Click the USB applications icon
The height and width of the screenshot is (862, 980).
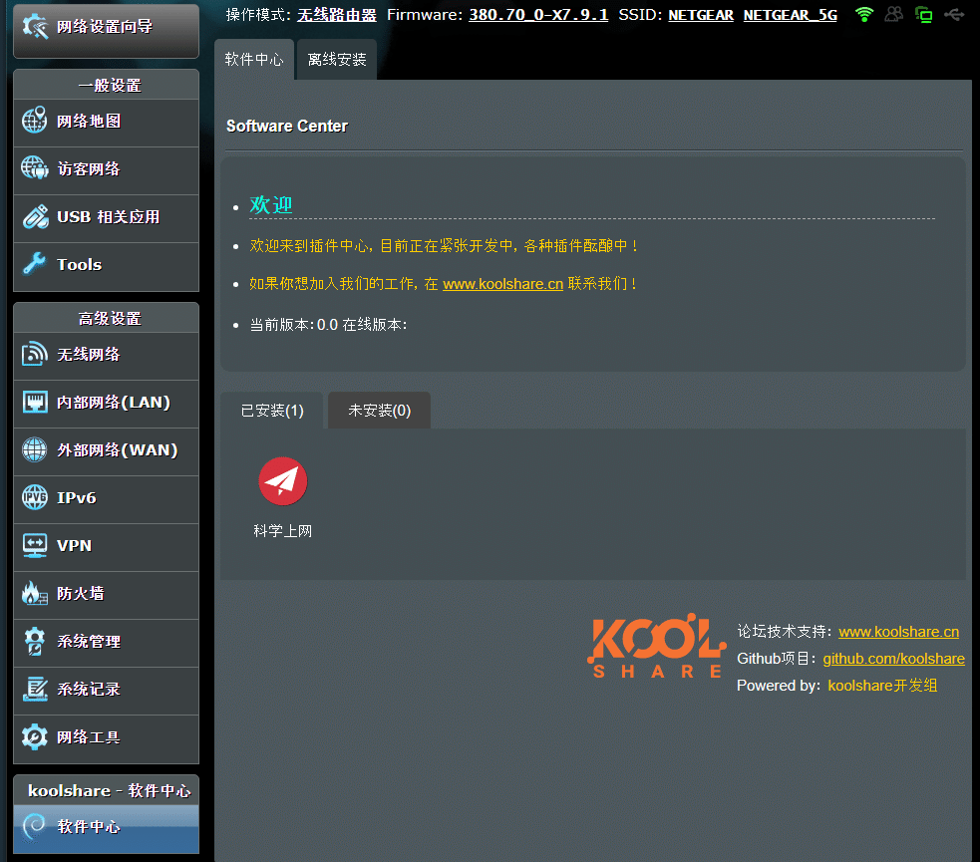35,216
